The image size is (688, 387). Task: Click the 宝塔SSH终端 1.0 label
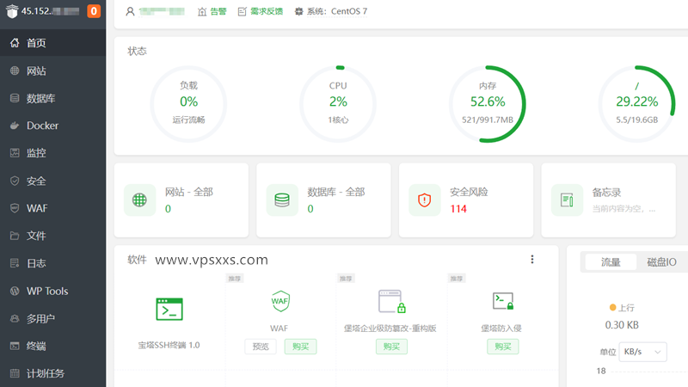169,346
